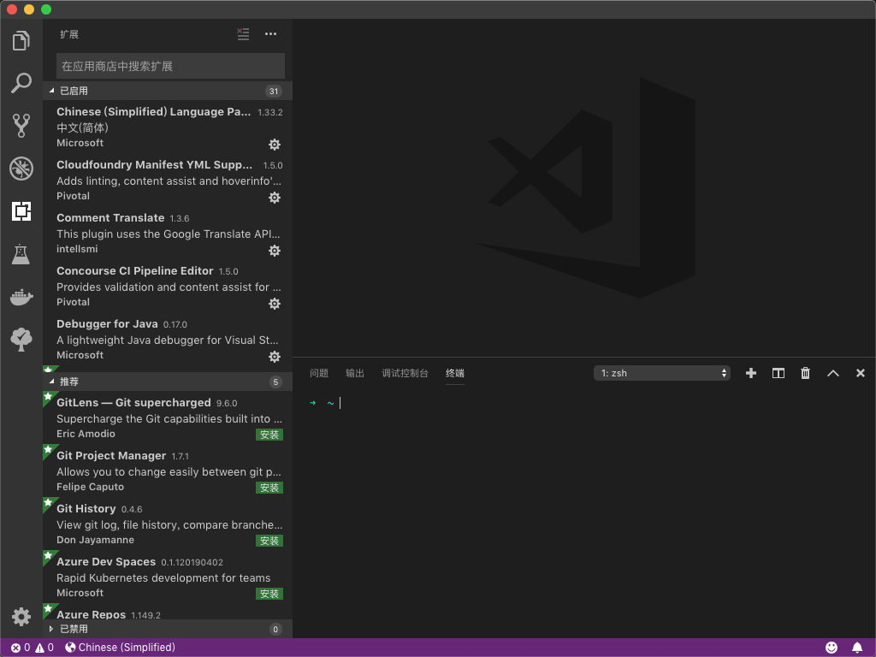The width and height of the screenshot is (876, 657).
Task: Kill the terminal with the trash icon
Action: click(805, 373)
